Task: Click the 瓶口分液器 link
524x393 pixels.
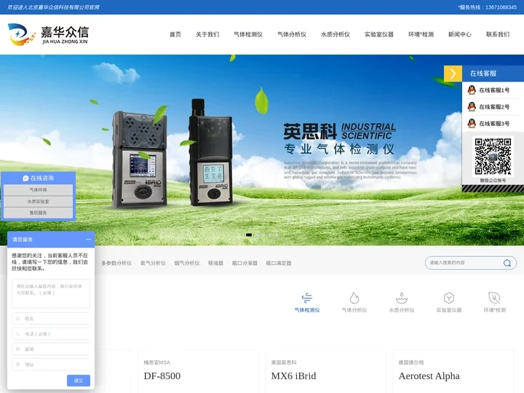Action: (x=245, y=263)
